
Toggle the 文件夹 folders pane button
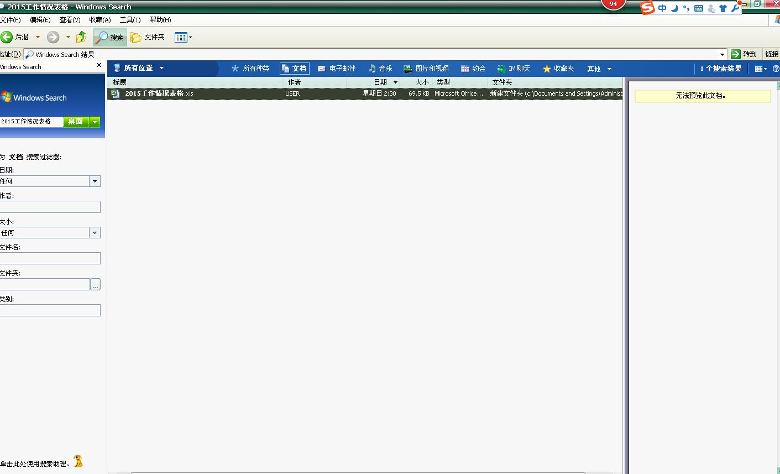point(148,37)
